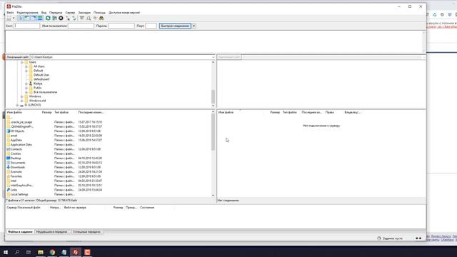Sort local files by Последнее изменение column
The width and height of the screenshot is (457, 257).
pyautogui.click(x=91, y=112)
